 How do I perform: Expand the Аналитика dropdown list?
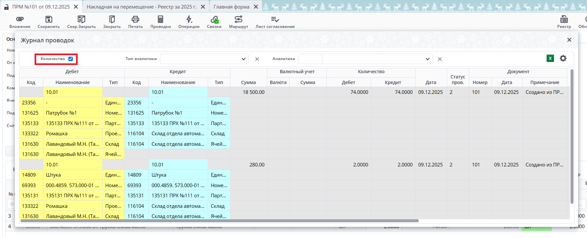pos(427,59)
